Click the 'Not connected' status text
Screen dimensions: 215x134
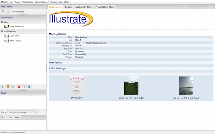coord(18,12)
